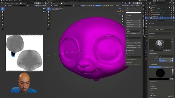This screenshot has width=175, height=98.
Task: Open the outliner filter funnel icon
Action: pos(170,3)
